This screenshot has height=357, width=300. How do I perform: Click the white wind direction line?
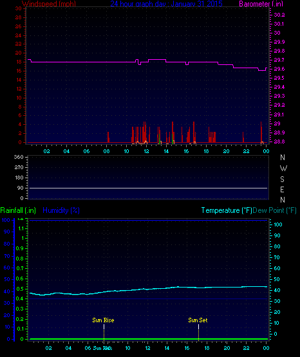[x=148, y=188]
